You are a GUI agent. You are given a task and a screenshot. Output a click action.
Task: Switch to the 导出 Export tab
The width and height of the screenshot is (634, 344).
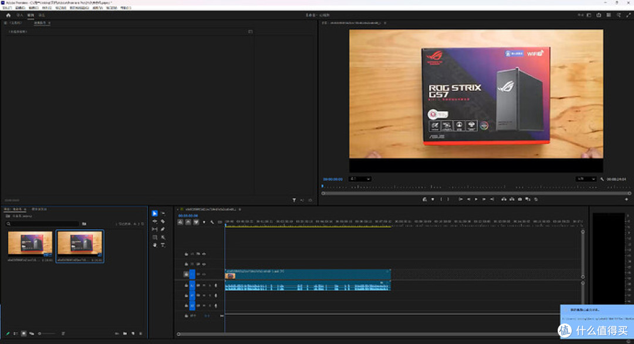(42, 15)
